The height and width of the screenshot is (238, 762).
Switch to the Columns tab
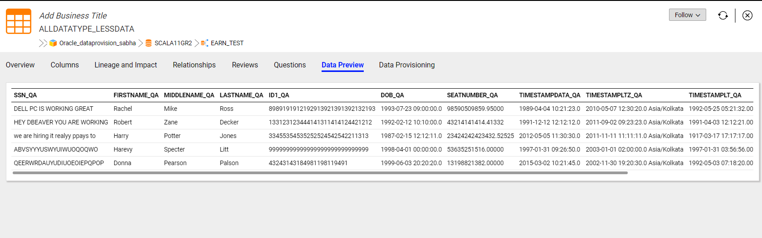[x=65, y=65]
